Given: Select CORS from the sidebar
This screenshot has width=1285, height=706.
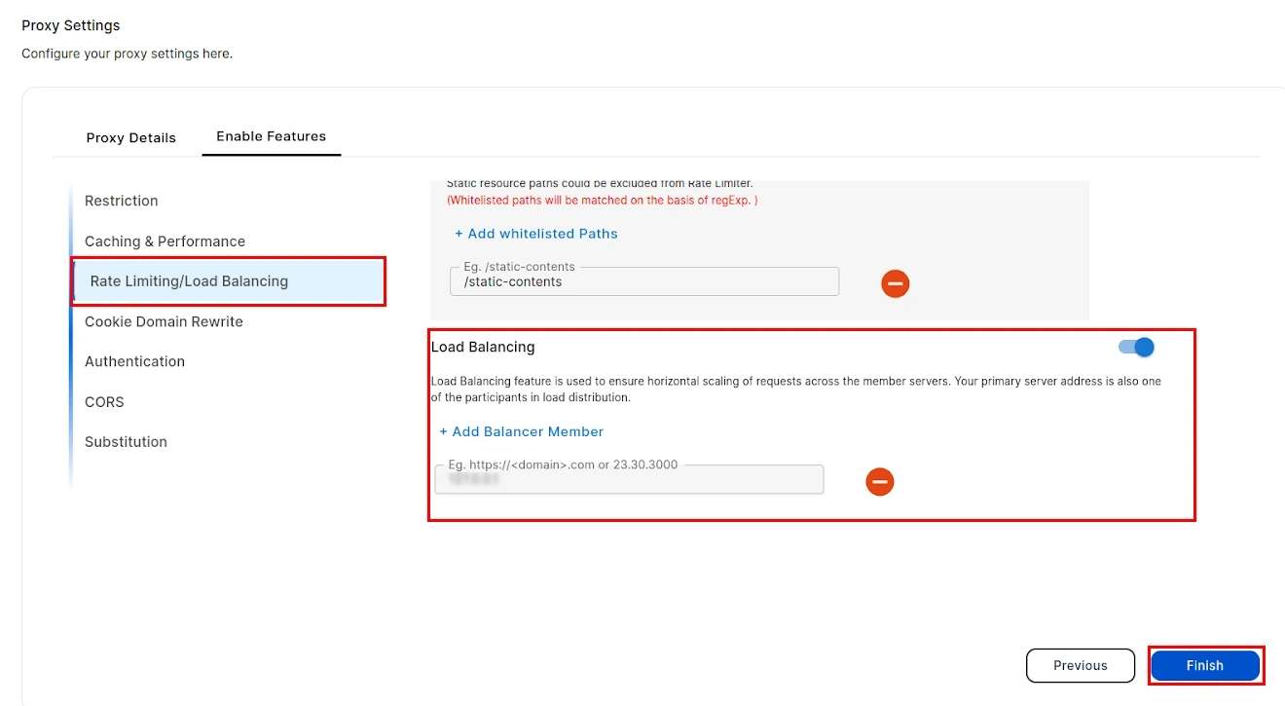Looking at the screenshot, I should tap(104, 401).
